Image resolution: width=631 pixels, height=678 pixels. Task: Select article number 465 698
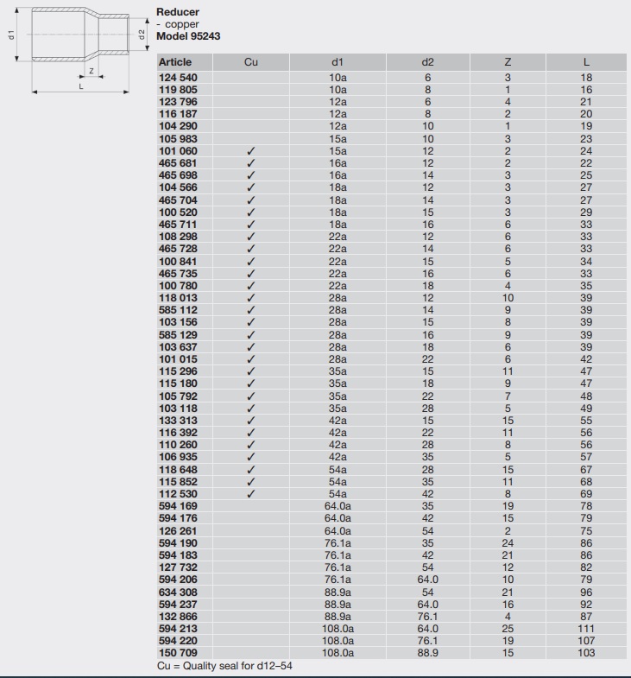tap(178, 175)
